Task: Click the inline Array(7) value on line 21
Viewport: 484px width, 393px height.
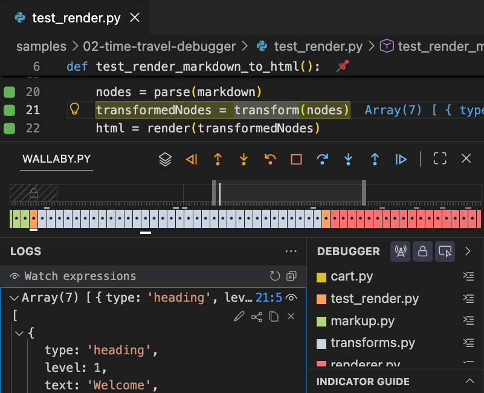Action: [424, 110]
